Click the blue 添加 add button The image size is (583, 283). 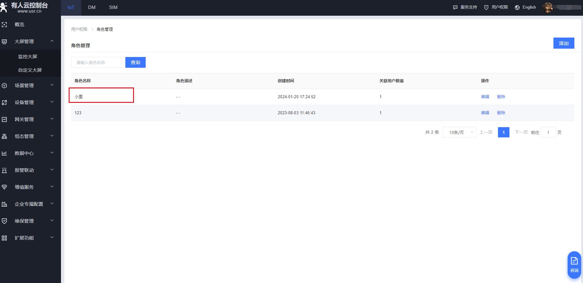564,43
